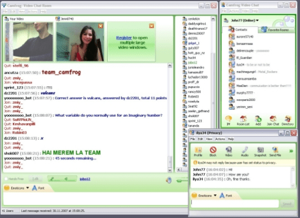Viewport: 300px width, 218px height.
Task: Open Font options in ilya34 window
Action: [226, 195]
